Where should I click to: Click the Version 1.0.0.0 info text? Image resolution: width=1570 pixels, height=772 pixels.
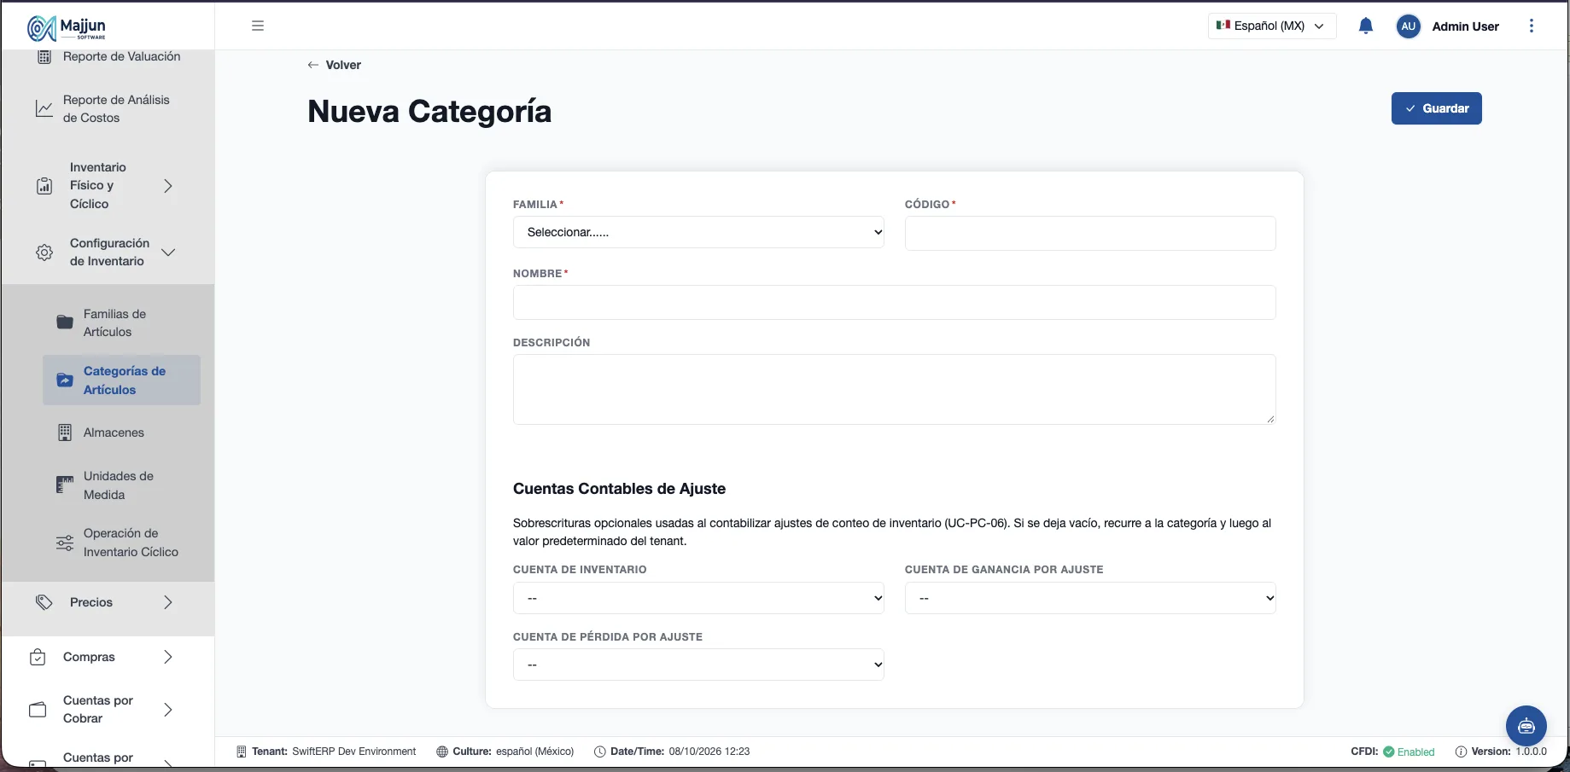click(x=1501, y=752)
